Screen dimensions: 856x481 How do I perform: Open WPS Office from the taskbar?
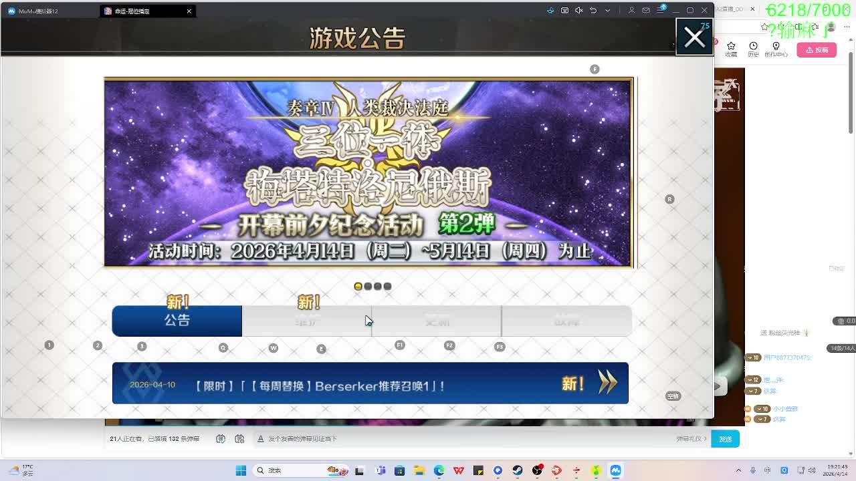[x=459, y=470]
